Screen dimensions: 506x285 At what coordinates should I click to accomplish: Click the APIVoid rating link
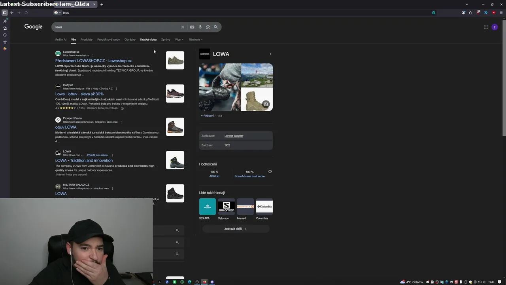(214, 176)
